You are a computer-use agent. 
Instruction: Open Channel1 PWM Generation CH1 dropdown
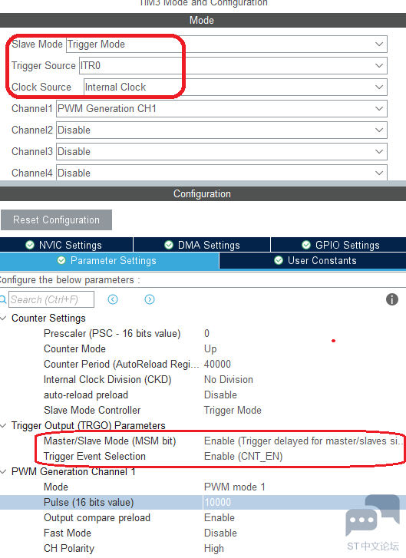point(222,108)
